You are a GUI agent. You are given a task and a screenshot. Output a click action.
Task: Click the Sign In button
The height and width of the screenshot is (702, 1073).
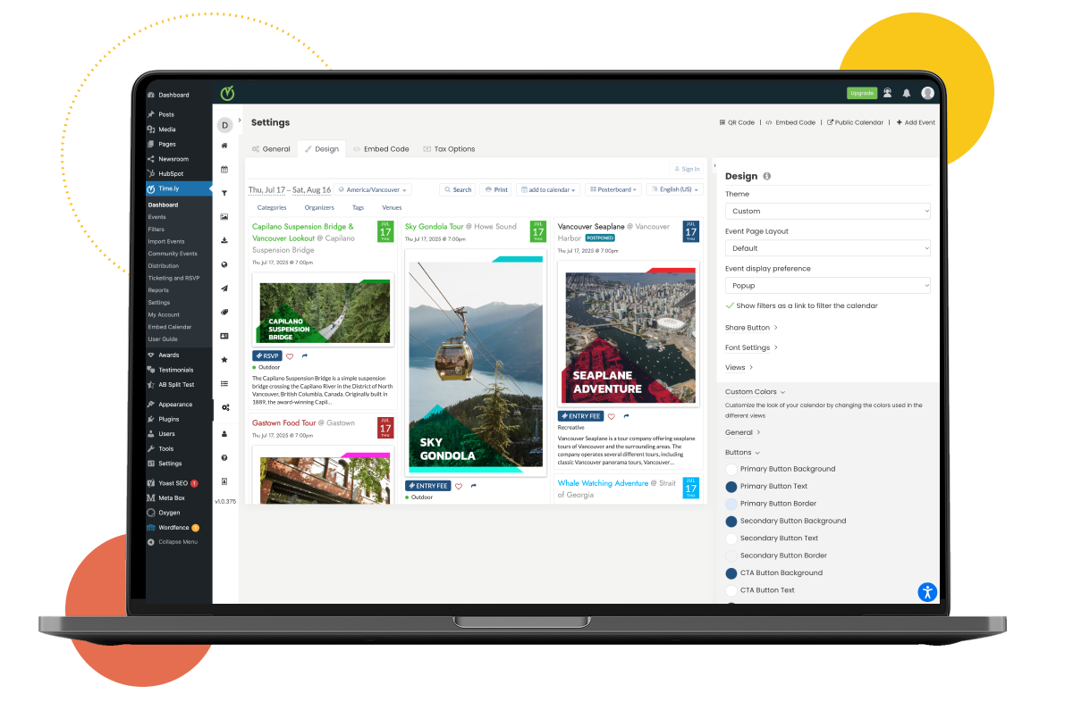pos(687,168)
